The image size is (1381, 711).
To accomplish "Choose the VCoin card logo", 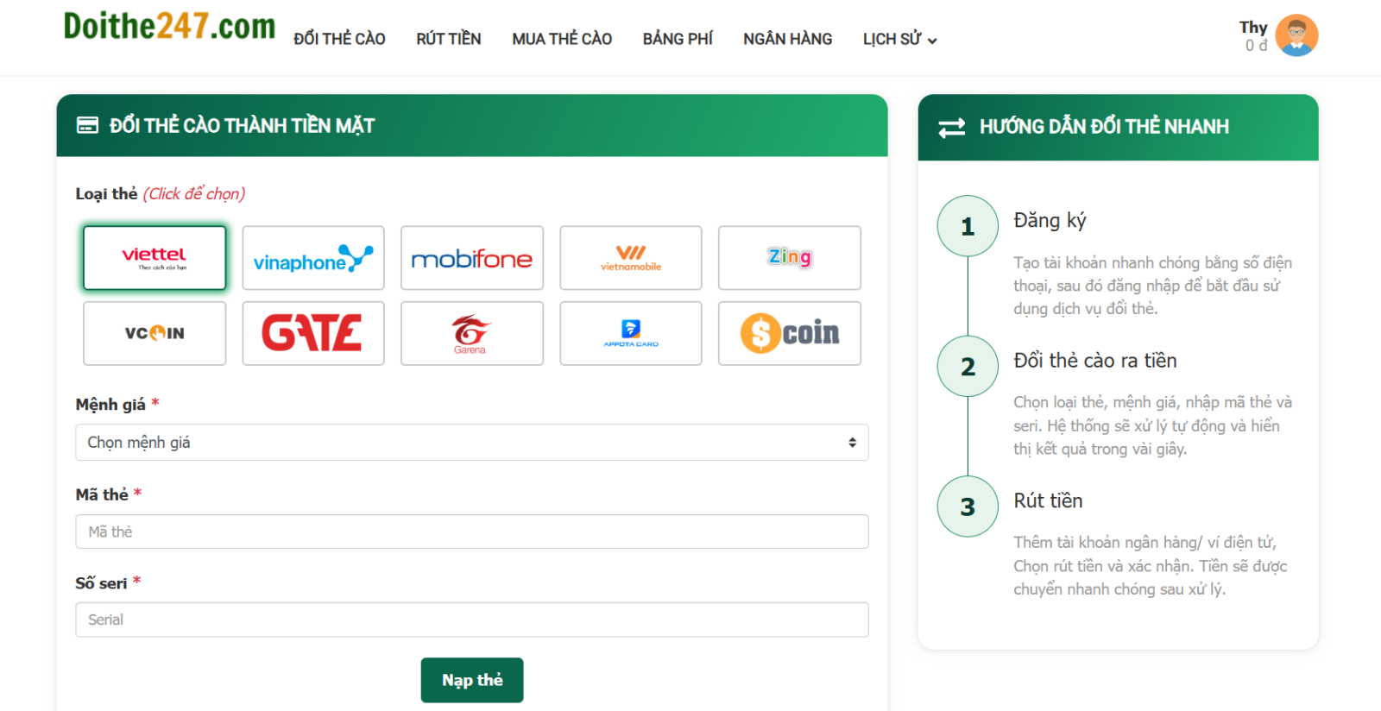I will pyautogui.click(x=154, y=333).
